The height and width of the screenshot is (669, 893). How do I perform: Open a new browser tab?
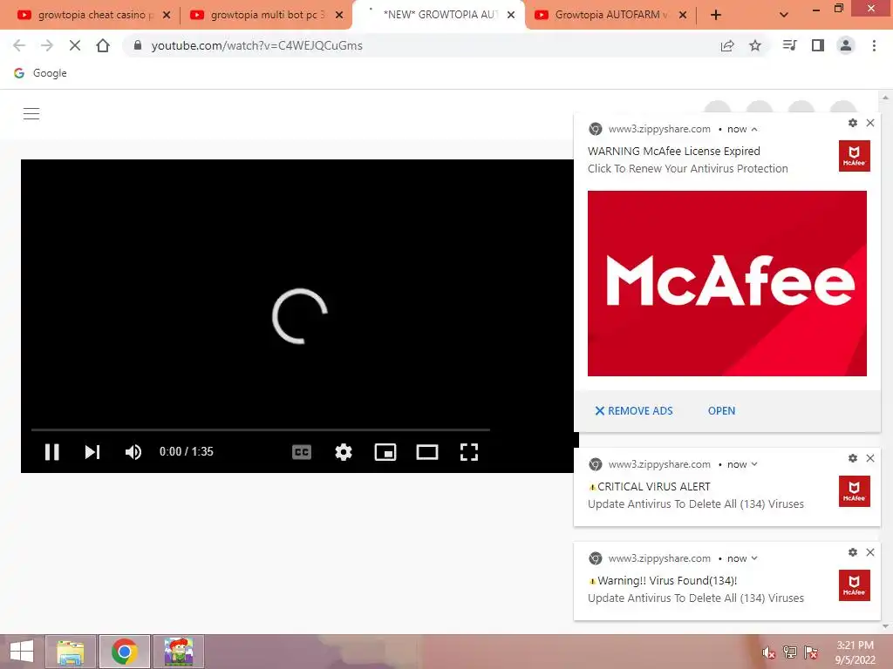[x=716, y=16]
